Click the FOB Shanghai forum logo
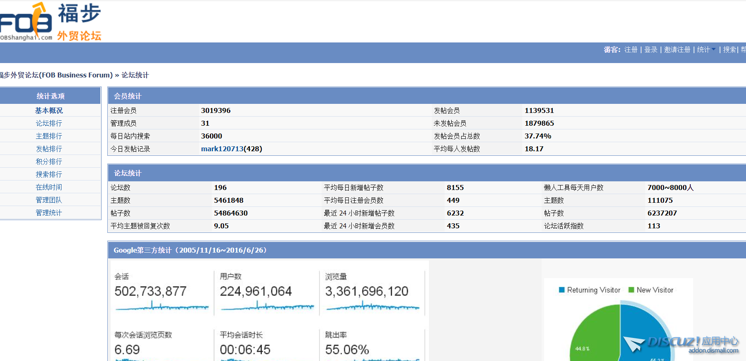Image resolution: width=746 pixels, height=361 pixels. tap(50, 21)
